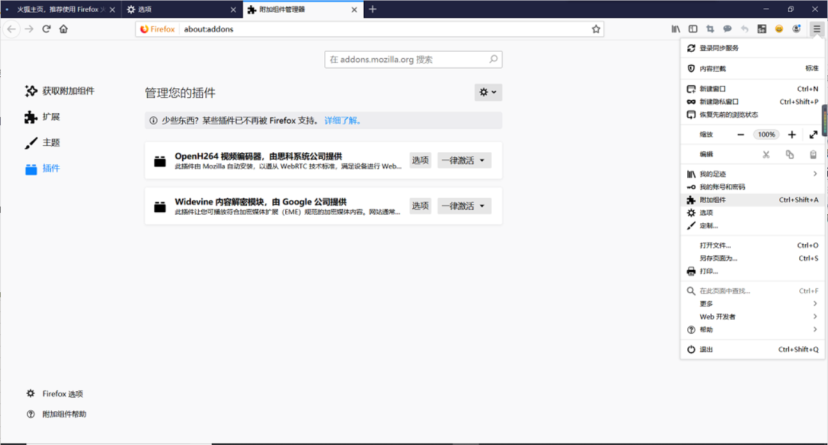Select 新建隐私窗口 menu item
This screenshot has width=828, height=445.
[752, 102]
